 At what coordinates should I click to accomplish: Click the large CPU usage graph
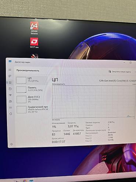tap(94, 102)
